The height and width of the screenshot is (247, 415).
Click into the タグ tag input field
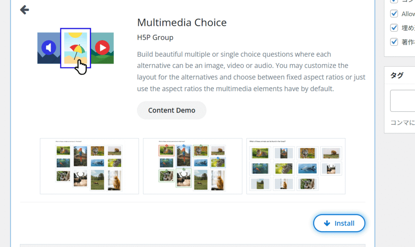[403, 101]
